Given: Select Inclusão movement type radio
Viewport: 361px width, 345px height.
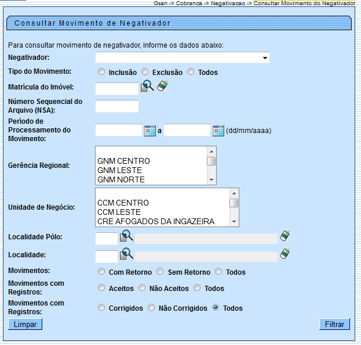Looking at the screenshot, I should coord(102,72).
